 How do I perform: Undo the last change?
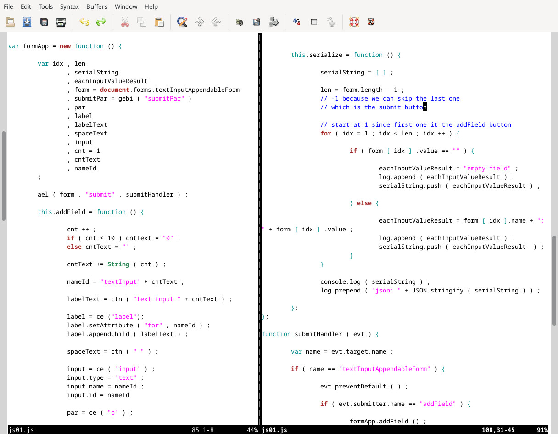(84, 22)
